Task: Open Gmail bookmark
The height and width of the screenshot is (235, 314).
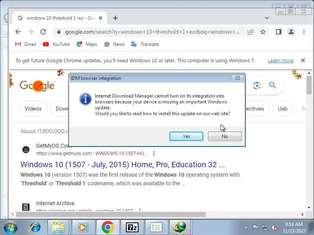Action: (x=26, y=44)
